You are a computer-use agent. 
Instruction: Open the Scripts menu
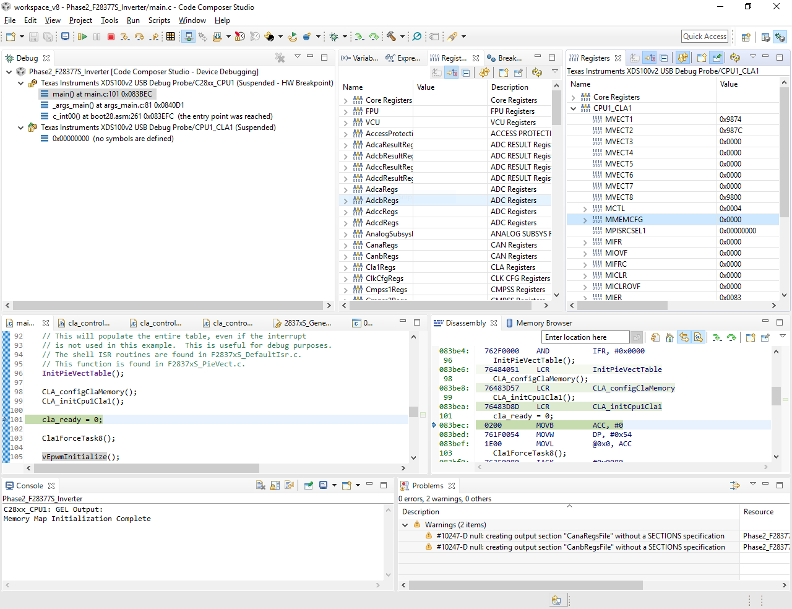(x=159, y=20)
